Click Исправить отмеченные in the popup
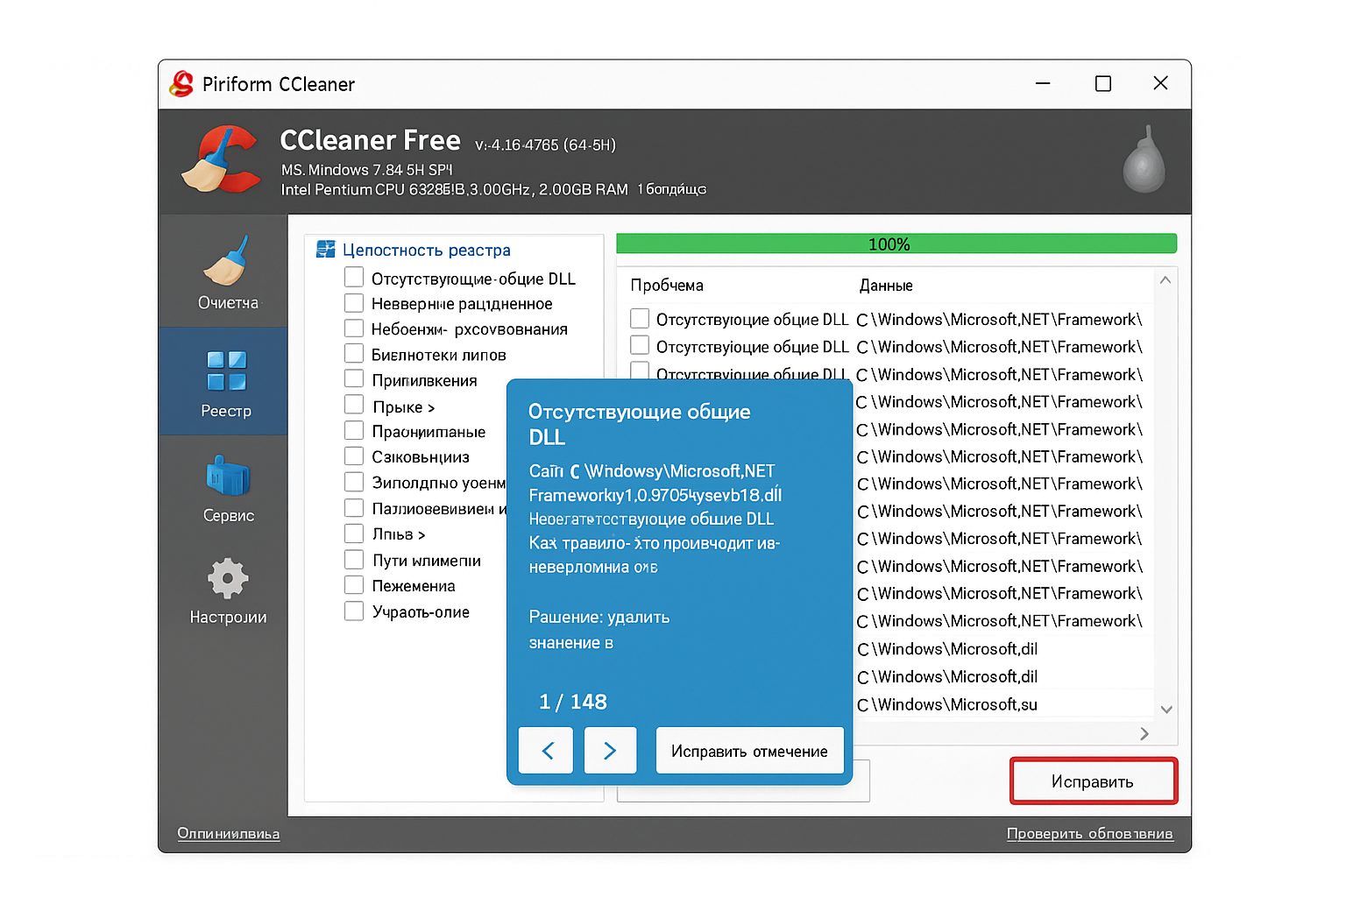 pos(748,751)
